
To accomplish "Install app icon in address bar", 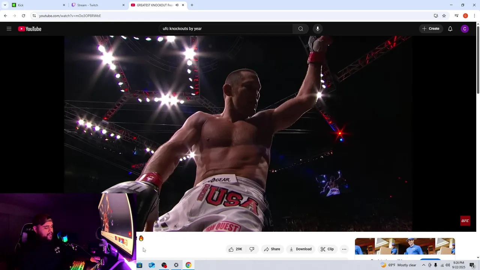I will click(x=436, y=16).
